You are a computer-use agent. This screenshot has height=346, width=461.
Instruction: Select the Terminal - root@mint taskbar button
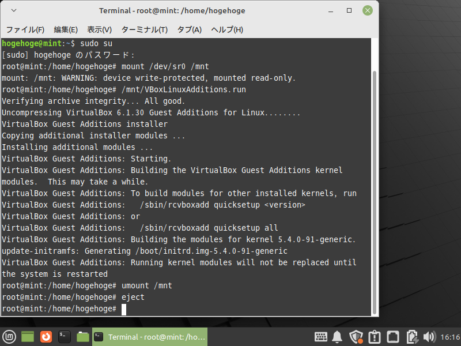(150, 337)
